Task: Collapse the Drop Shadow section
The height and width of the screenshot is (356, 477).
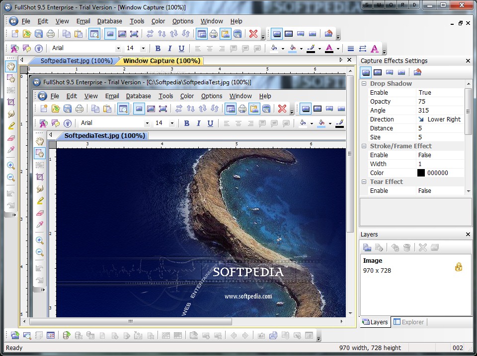Action: pos(364,83)
